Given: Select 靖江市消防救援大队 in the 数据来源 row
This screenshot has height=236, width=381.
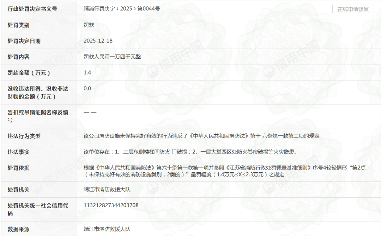Looking at the screenshot, I should point(107,229).
